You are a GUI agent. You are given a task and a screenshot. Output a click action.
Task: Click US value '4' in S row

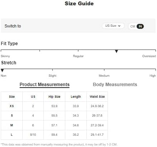tap(33, 115)
